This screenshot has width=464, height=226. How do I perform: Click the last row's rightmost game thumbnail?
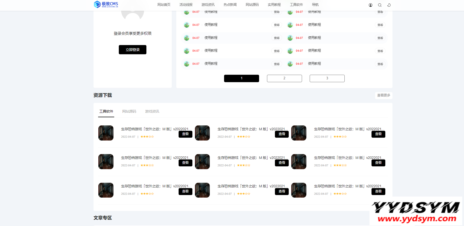point(299,190)
